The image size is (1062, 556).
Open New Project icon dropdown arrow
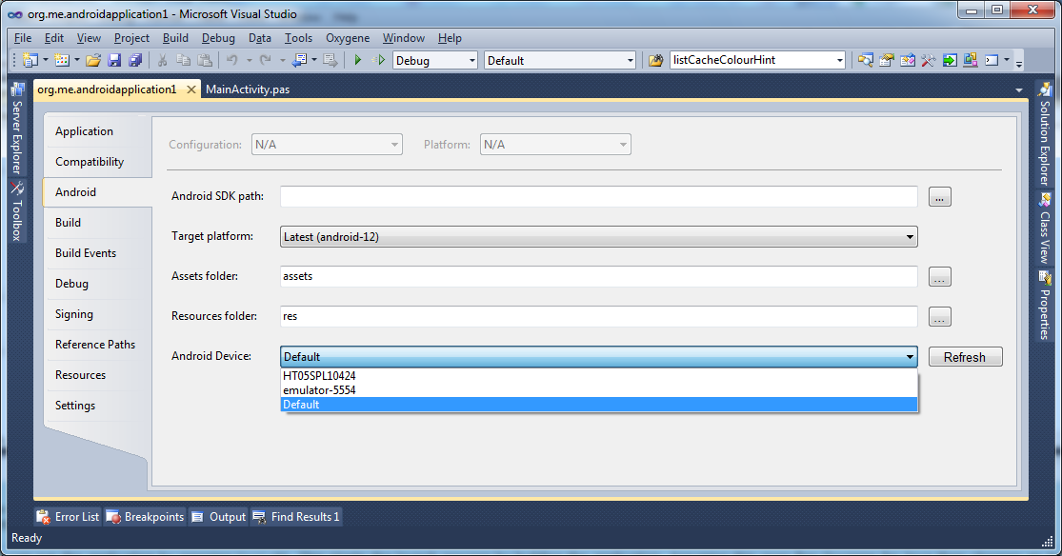(x=46, y=60)
